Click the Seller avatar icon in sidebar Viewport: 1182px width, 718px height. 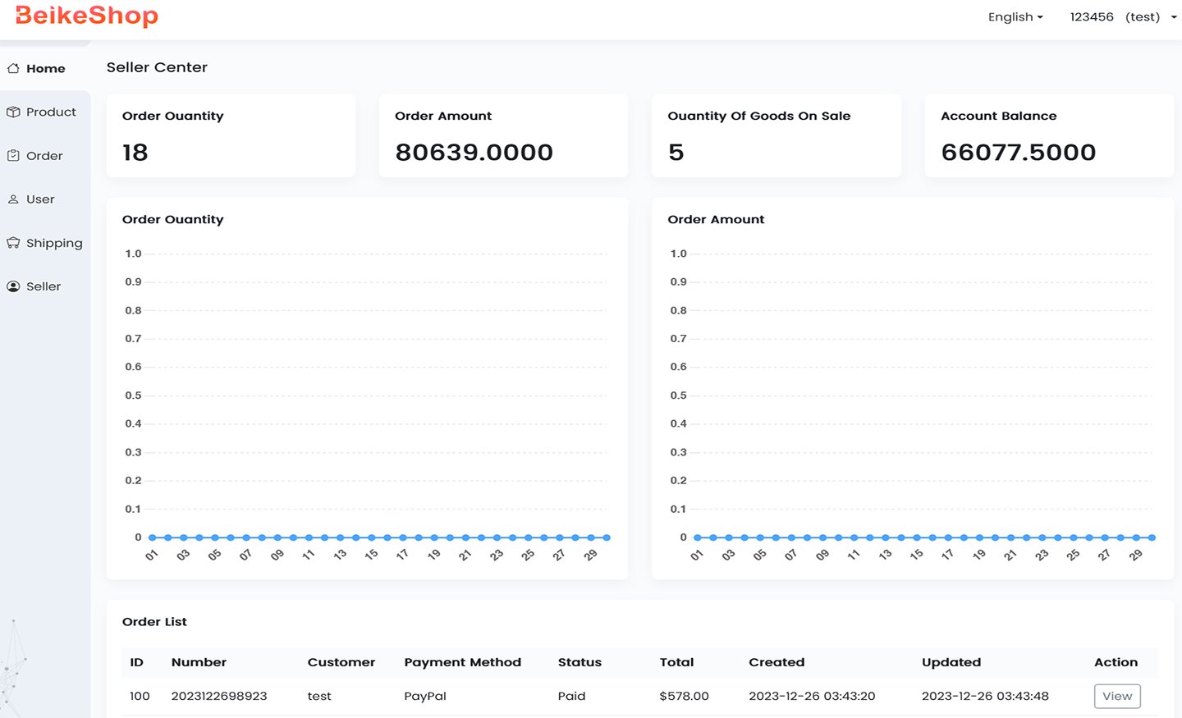13,286
